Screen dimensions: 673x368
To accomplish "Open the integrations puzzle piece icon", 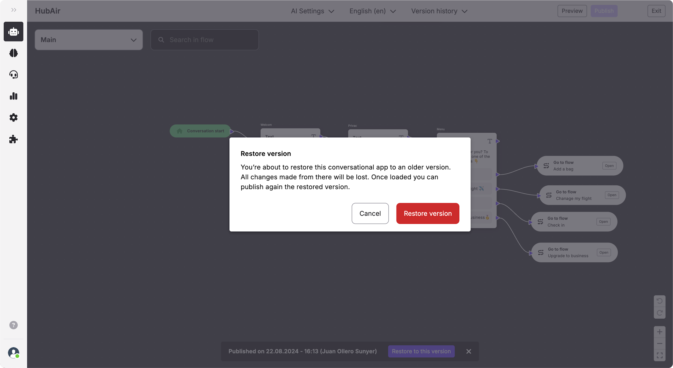I will (13, 139).
